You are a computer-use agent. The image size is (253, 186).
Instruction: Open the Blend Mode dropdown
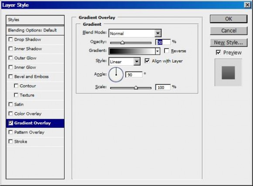(158, 33)
